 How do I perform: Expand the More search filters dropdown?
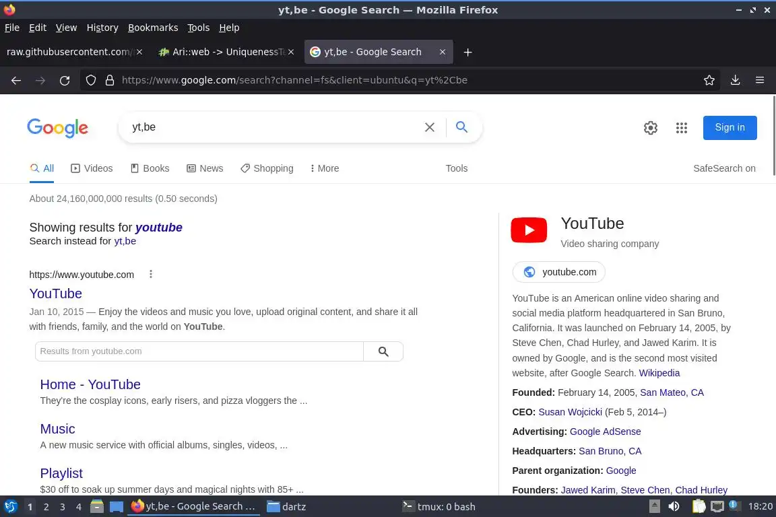tap(325, 168)
